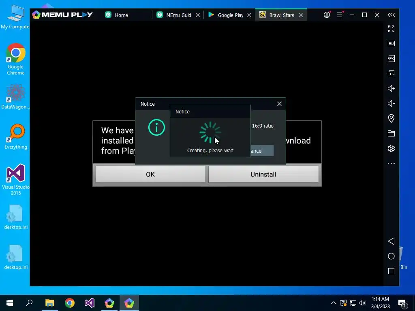
Task: Click the APK install icon
Action: [x=391, y=58]
